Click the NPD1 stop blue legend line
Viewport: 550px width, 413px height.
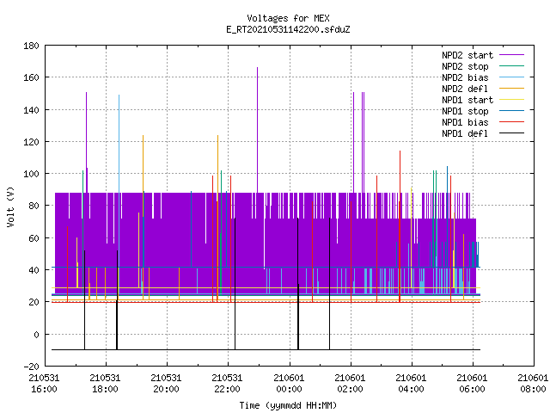pos(511,111)
